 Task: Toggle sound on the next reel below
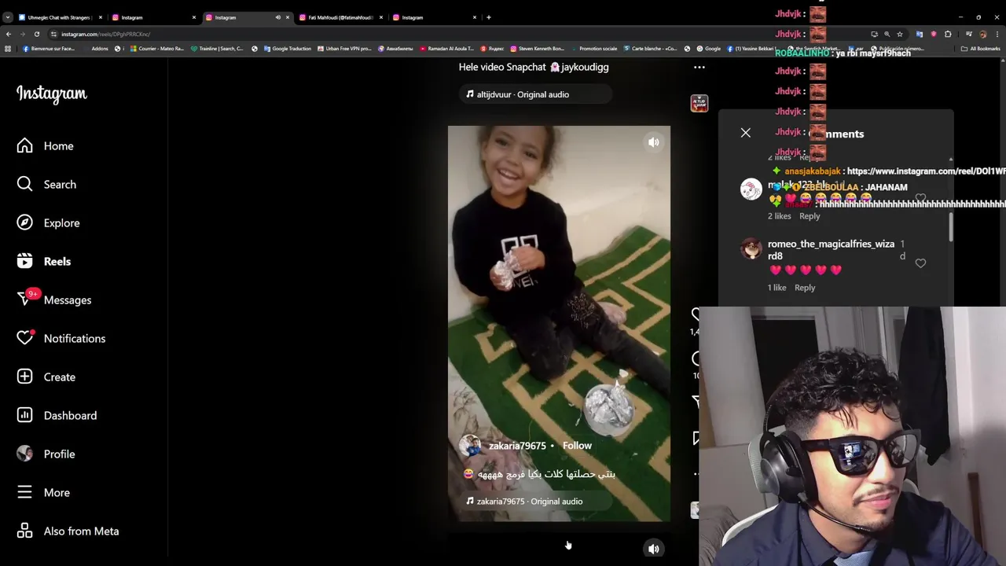pyautogui.click(x=653, y=549)
